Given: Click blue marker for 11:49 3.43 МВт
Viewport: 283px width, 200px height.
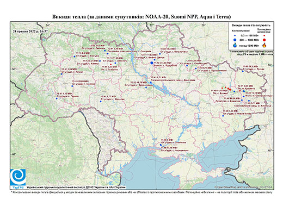Looking at the screenshot, I should 223,116.
